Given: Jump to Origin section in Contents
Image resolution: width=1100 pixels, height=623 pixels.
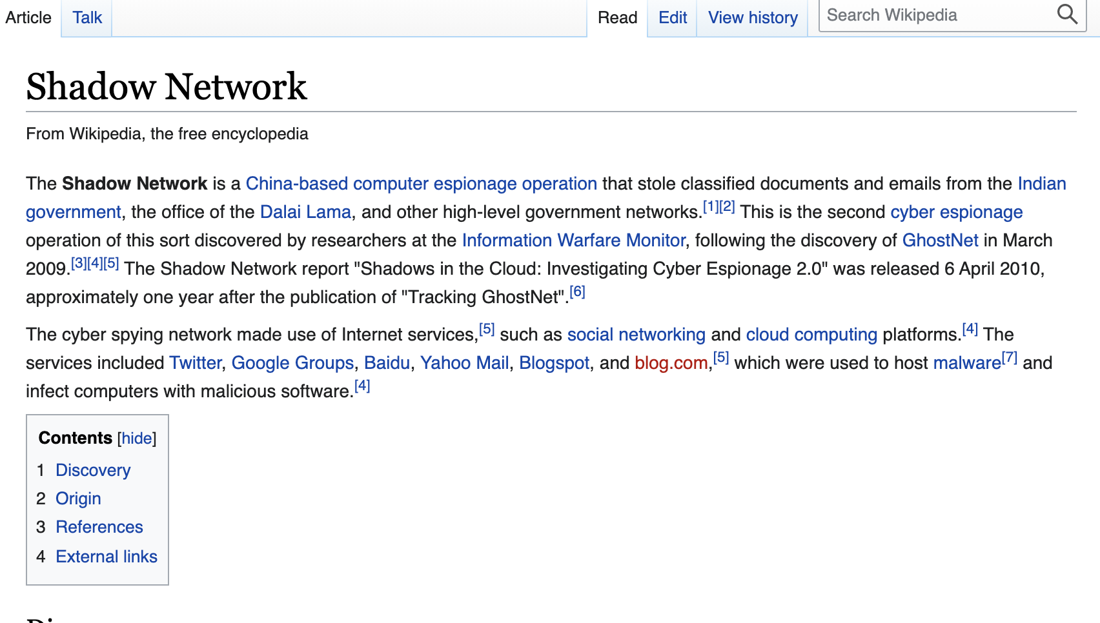Looking at the screenshot, I should pyautogui.click(x=78, y=499).
